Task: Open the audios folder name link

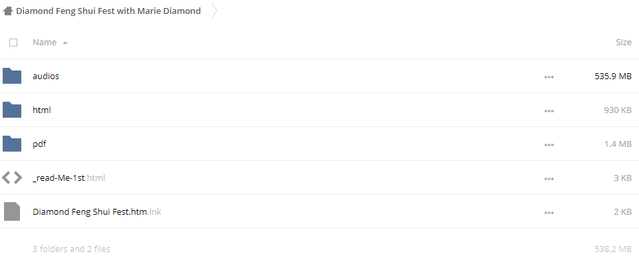Action: [46, 76]
